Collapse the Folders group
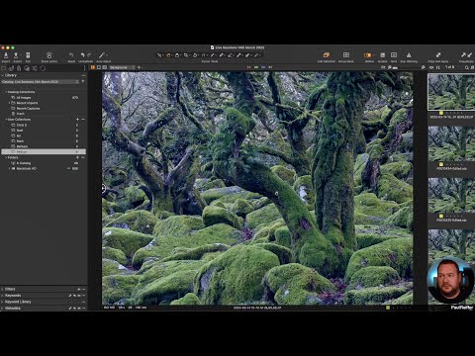This screenshot has width=475, height=356. [6, 157]
